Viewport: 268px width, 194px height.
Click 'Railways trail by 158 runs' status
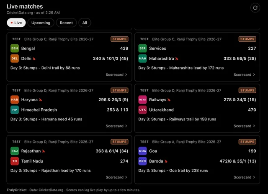193,119
